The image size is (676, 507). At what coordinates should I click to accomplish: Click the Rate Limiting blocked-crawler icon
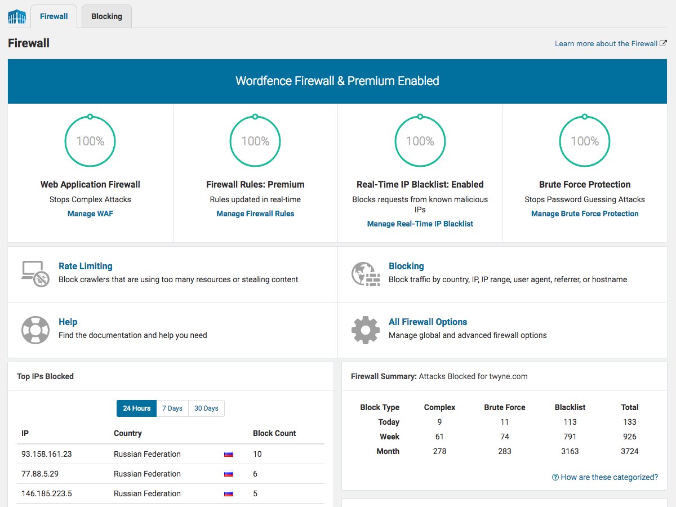pyautogui.click(x=35, y=274)
